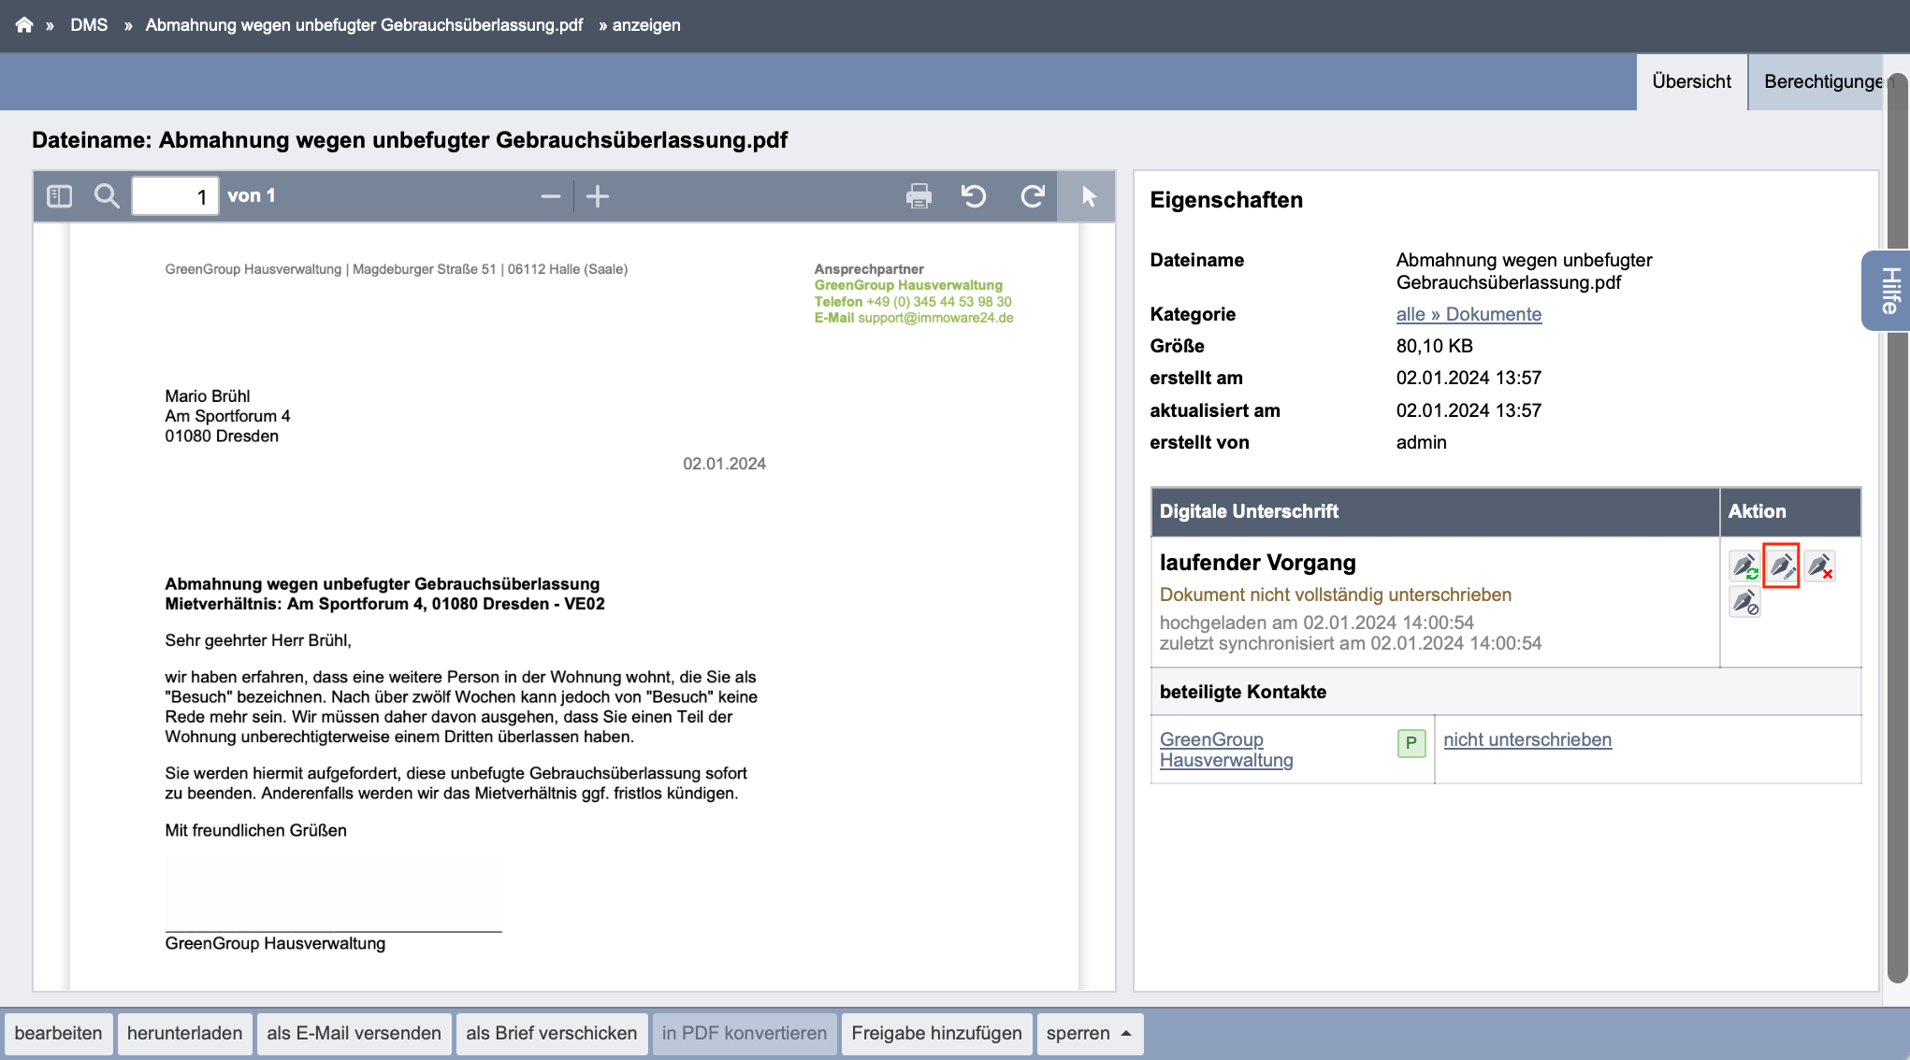Select the Übersicht tab
The width and height of the screenshot is (1910, 1060).
pos(1691,81)
